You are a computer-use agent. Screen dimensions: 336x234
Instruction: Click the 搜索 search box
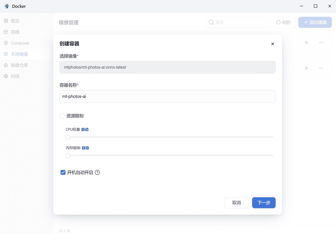click(237, 22)
